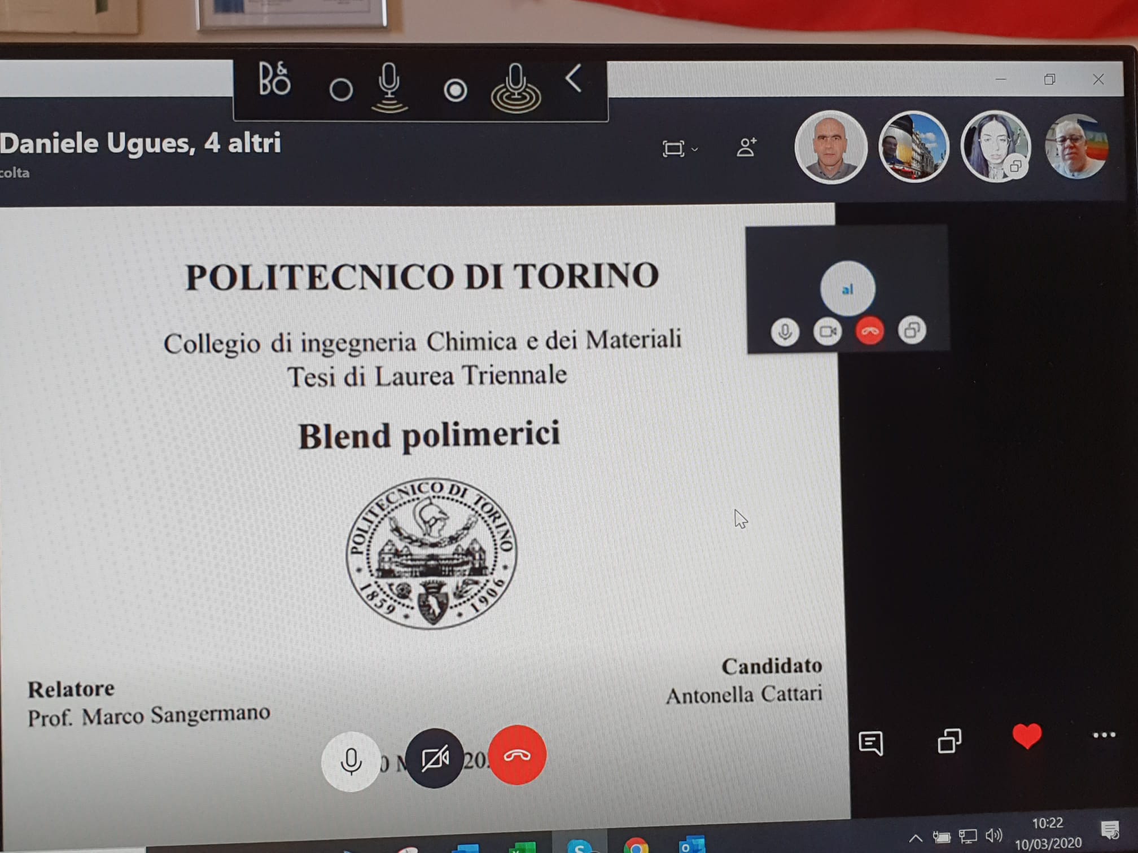Screen dimensions: 1138x853
Task: Toggle video in the small floating panel
Action: (x=827, y=331)
